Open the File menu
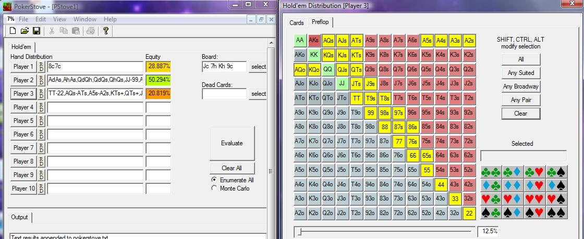Screen dimensions: 584x239 [23, 19]
